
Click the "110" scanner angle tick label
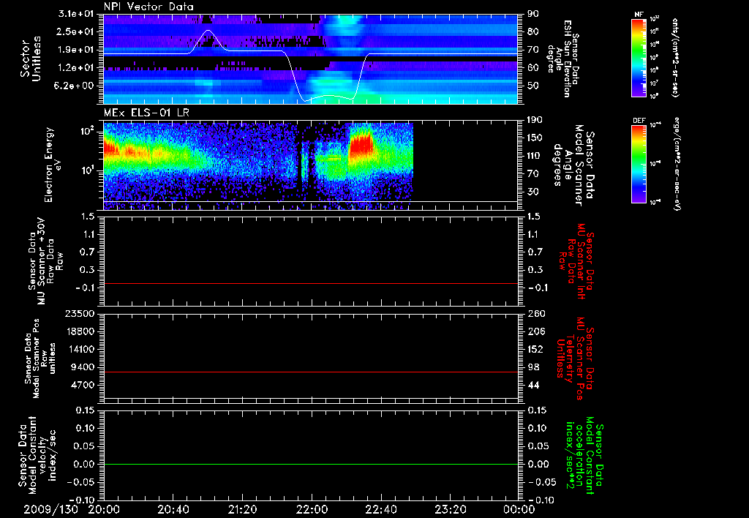pyautogui.click(x=535, y=156)
